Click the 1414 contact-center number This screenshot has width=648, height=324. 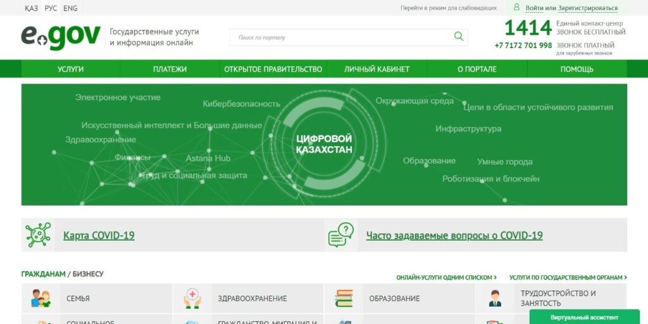point(528,28)
